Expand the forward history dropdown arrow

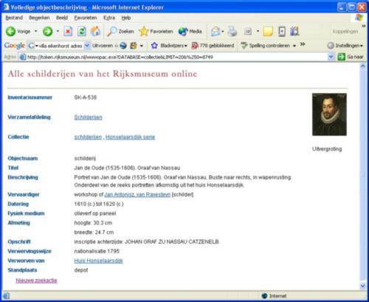[x=58, y=31]
